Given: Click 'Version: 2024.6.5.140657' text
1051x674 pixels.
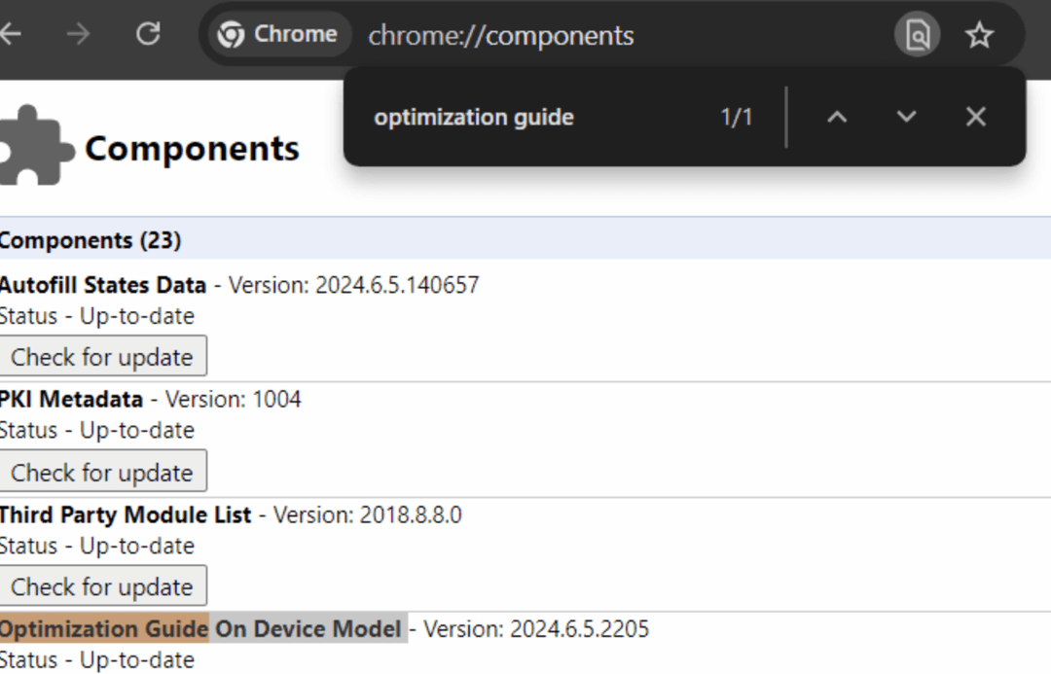Looking at the screenshot, I should click(354, 285).
